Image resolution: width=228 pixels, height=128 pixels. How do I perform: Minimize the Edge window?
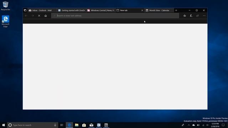190,10
